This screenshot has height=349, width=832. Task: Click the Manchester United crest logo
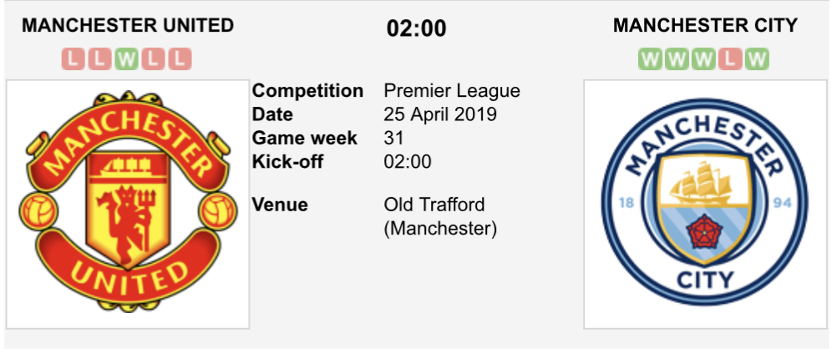pos(128,203)
